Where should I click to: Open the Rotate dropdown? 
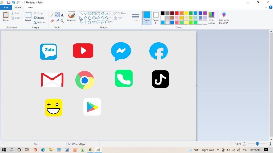coord(40,23)
